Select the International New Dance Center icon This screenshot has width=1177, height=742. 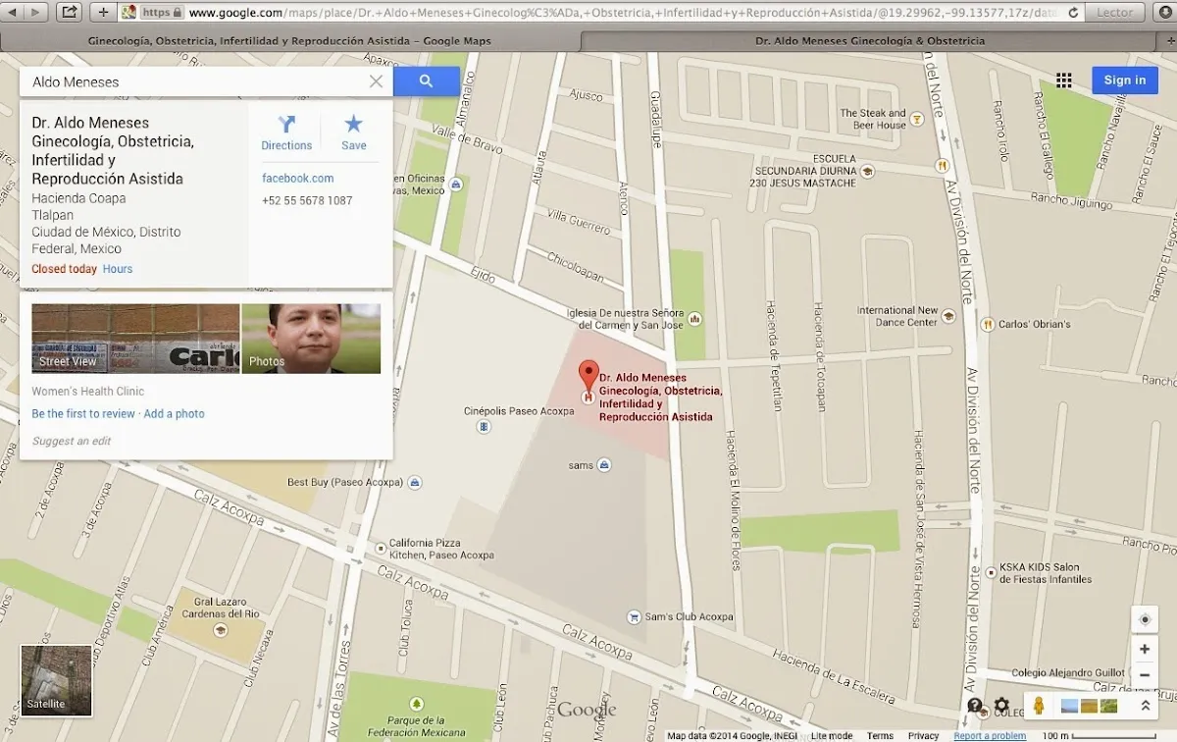coord(948,315)
